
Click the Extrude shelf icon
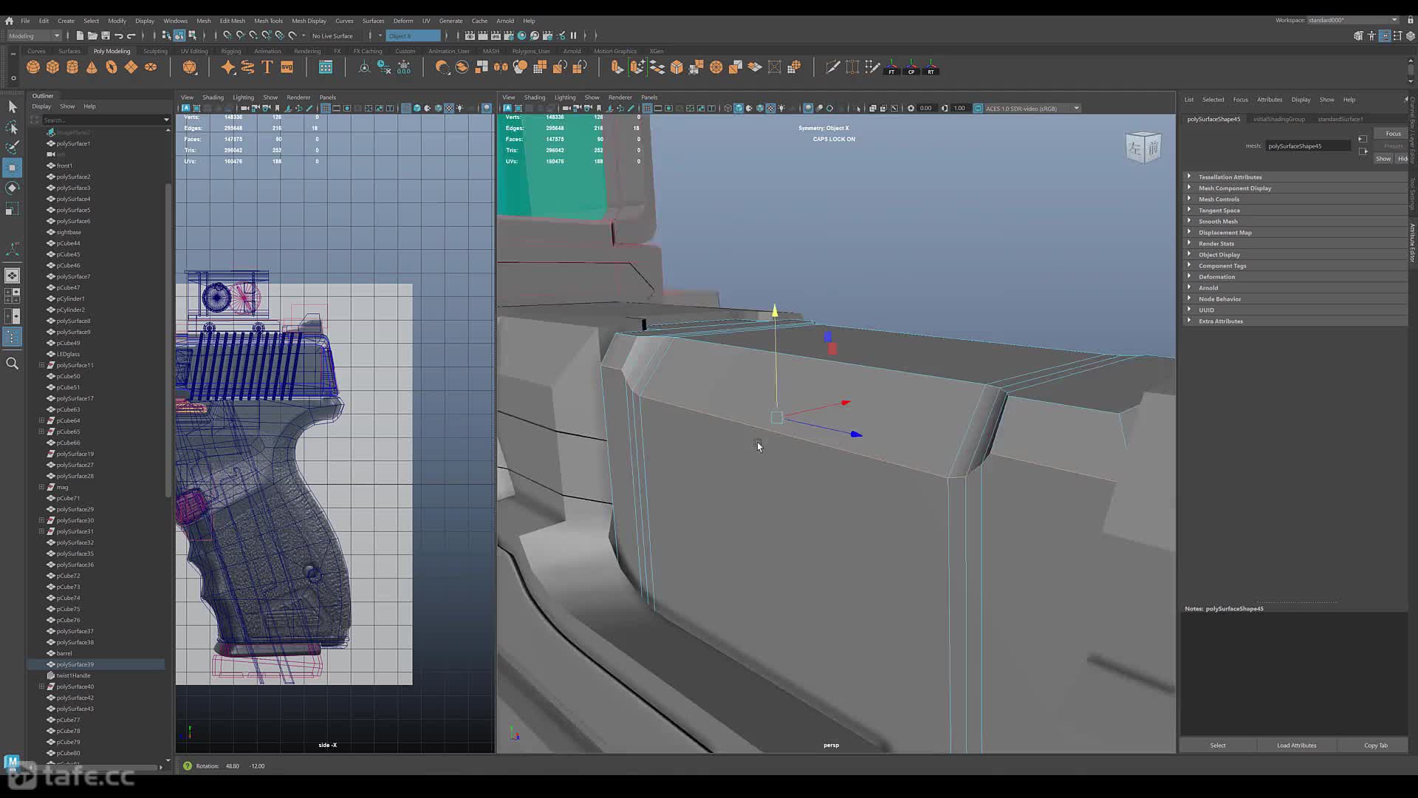click(x=617, y=67)
